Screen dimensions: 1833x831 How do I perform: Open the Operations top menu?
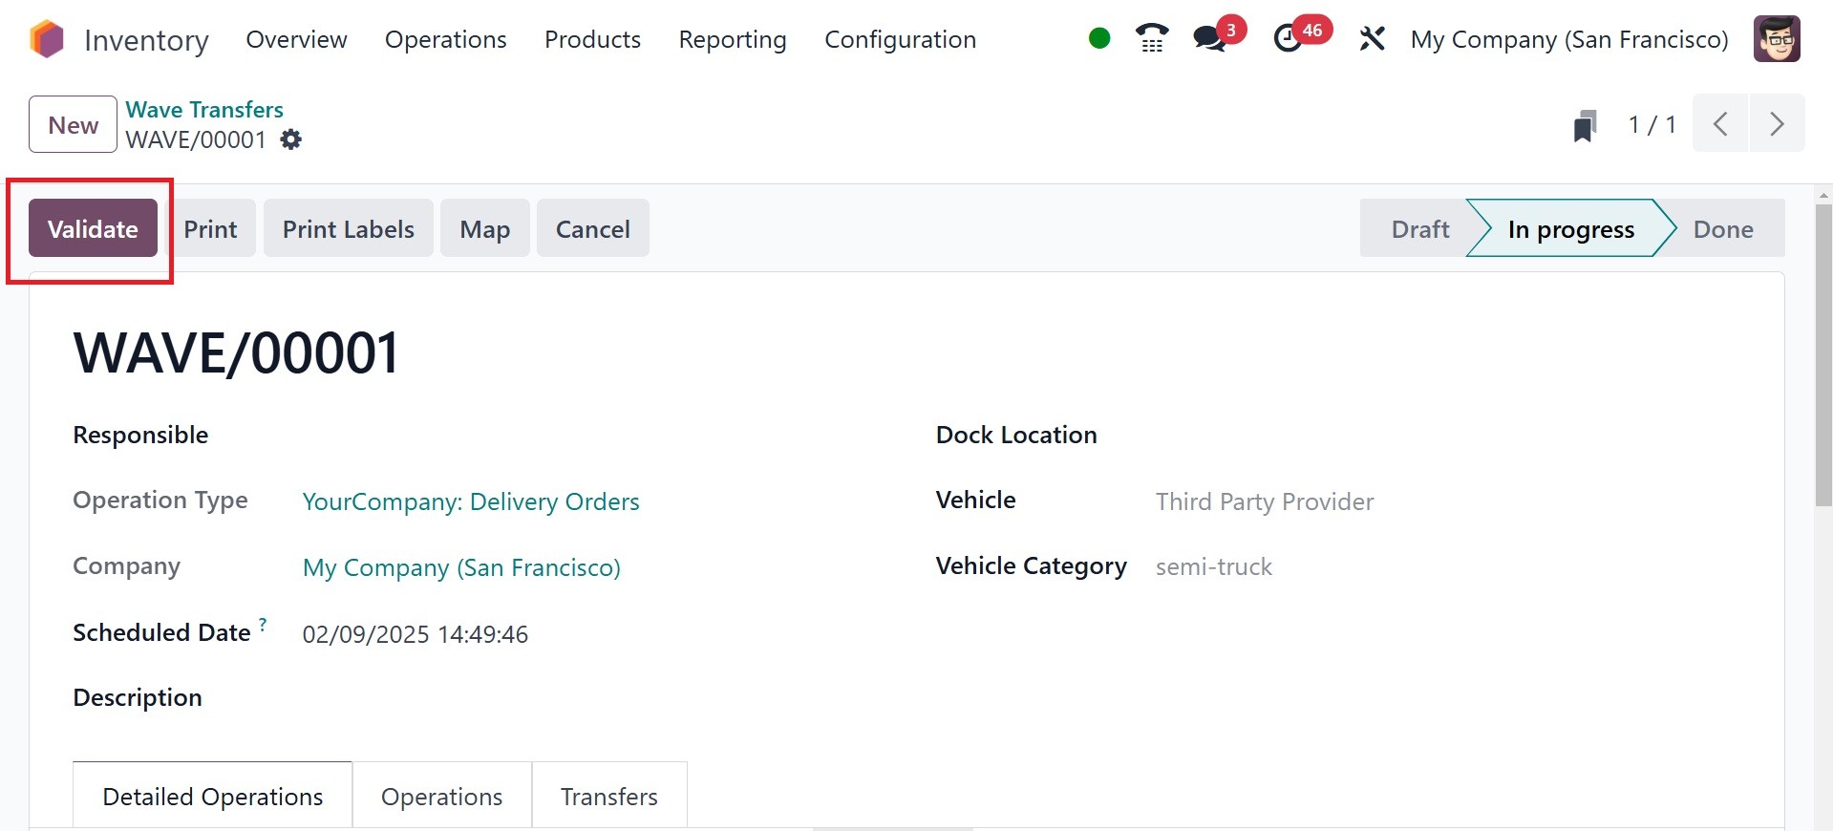point(445,39)
